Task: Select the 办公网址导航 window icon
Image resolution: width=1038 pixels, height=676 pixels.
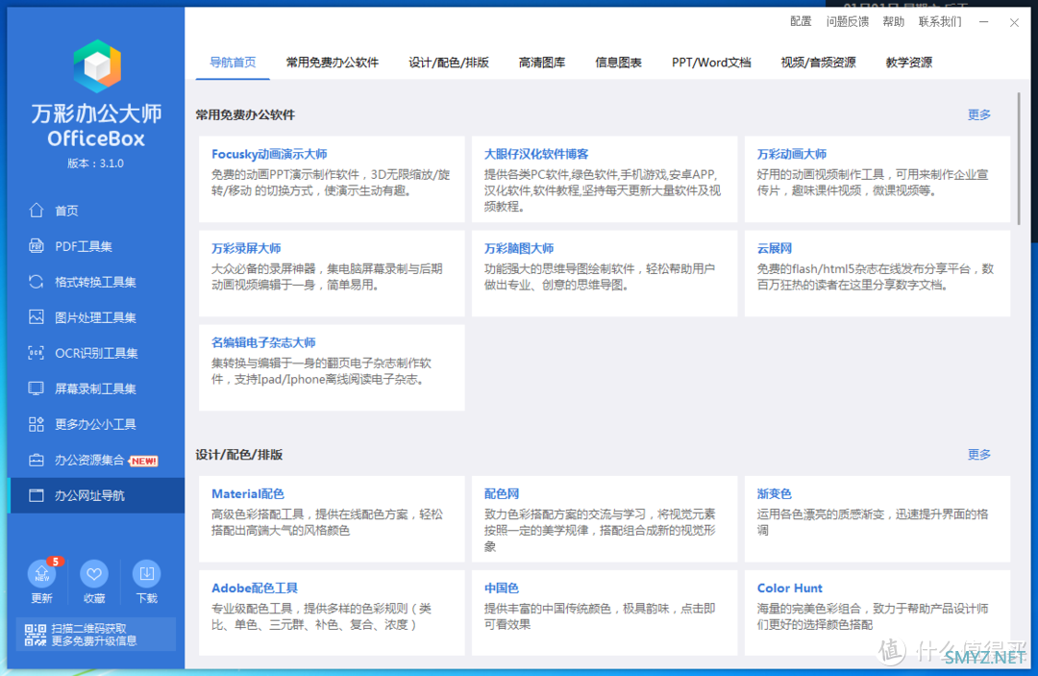Action: pyautogui.click(x=36, y=496)
